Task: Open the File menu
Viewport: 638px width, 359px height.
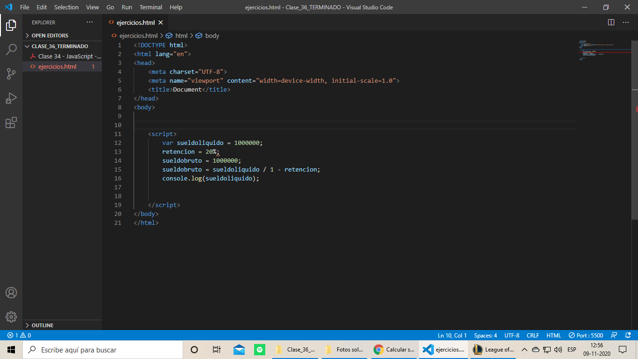Action: point(25,7)
